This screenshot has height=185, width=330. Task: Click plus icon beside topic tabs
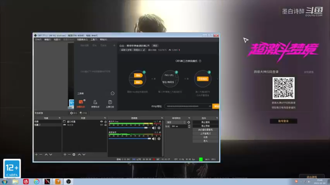click(x=114, y=45)
